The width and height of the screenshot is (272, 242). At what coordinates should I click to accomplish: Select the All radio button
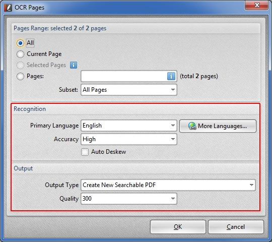[20, 43]
